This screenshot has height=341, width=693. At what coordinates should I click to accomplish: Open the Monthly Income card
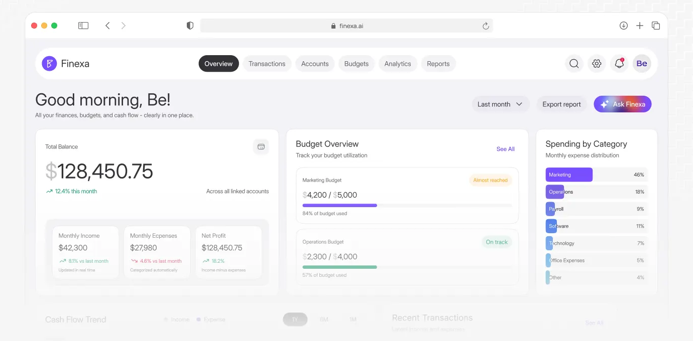(85, 252)
